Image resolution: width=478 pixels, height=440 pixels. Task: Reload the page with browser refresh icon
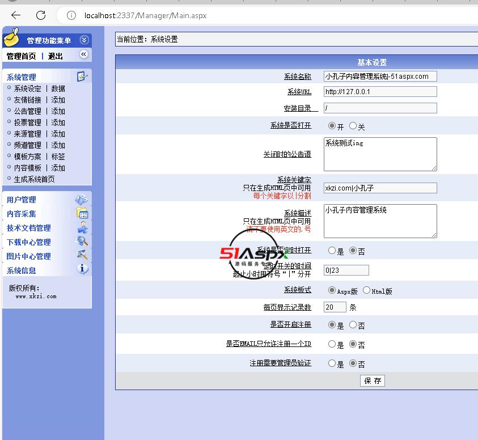(x=41, y=15)
